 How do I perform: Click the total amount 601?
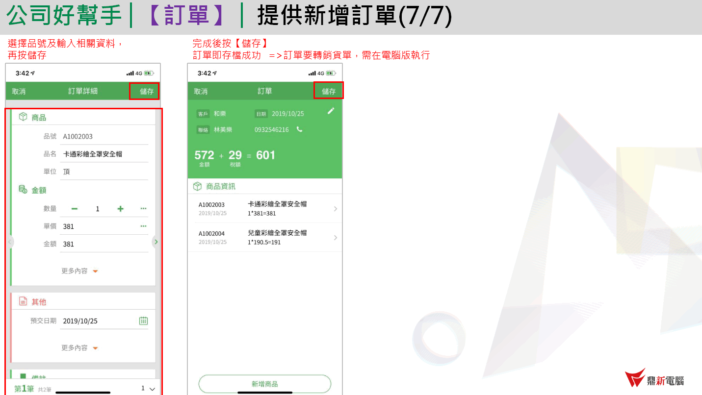tap(266, 155)
